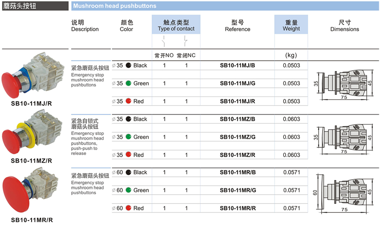Select the 蘑菇头按钮 section tab

click(x=35, y=6)
